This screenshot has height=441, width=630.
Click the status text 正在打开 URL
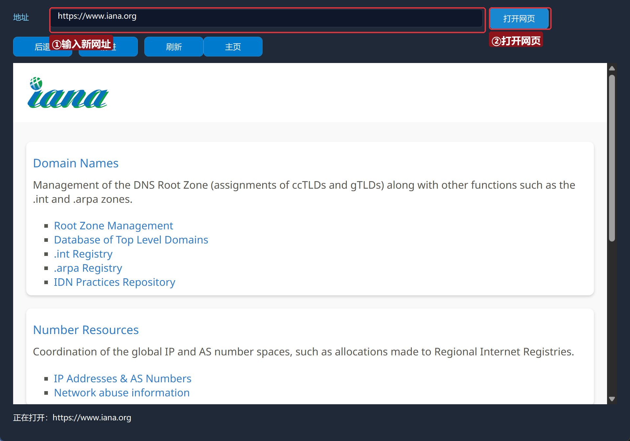(72, 418)
